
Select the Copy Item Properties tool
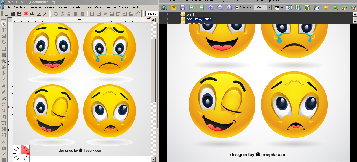4,148
